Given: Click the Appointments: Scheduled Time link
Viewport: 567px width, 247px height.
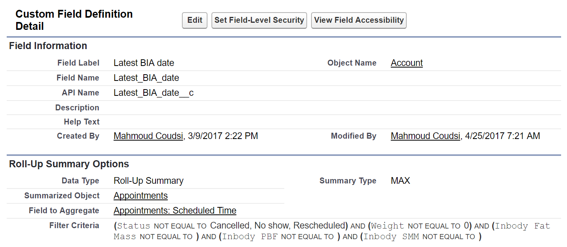Looking at the screenshot, I should (x=175, y=210).
